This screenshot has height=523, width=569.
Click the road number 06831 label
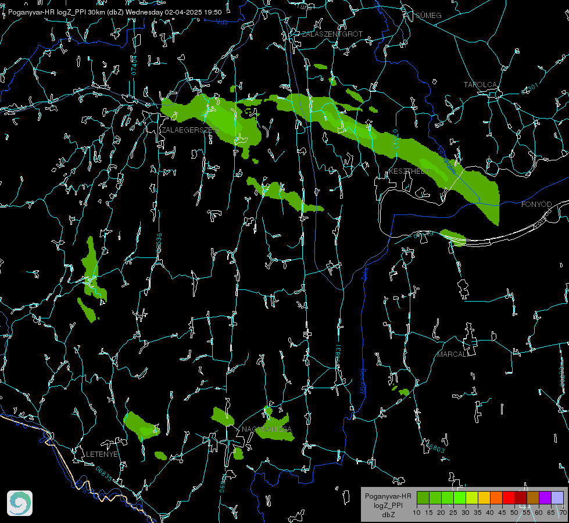pos(338,354)
